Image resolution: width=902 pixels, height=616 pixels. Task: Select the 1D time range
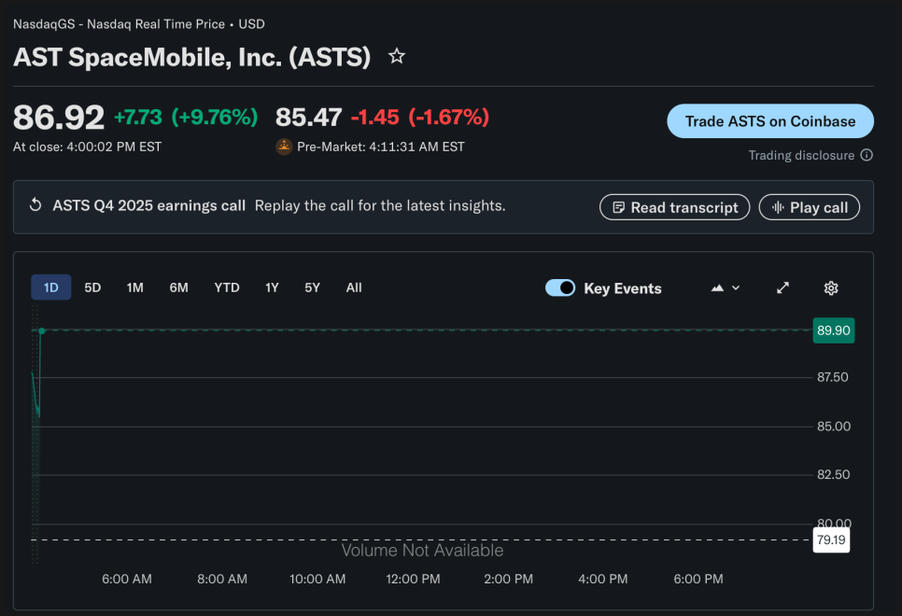pyautogui.click(x=51, y=287)
